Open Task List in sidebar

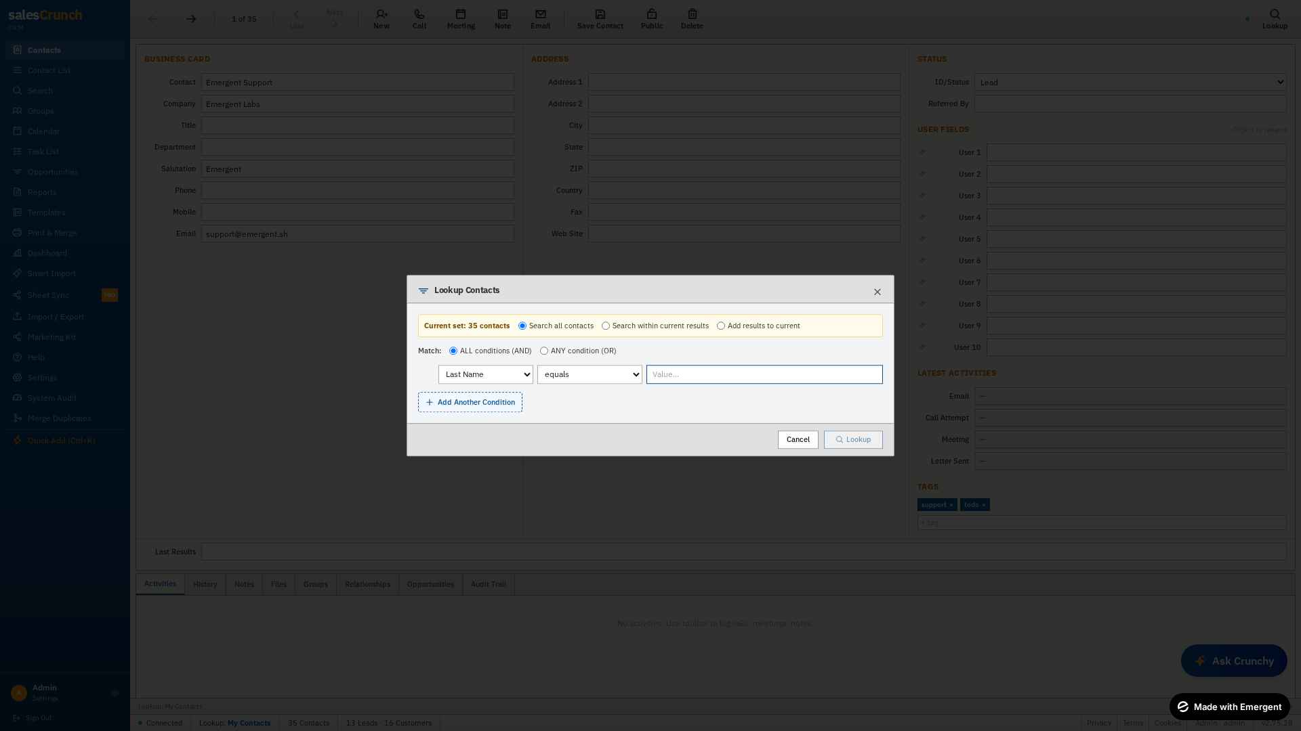65,152
